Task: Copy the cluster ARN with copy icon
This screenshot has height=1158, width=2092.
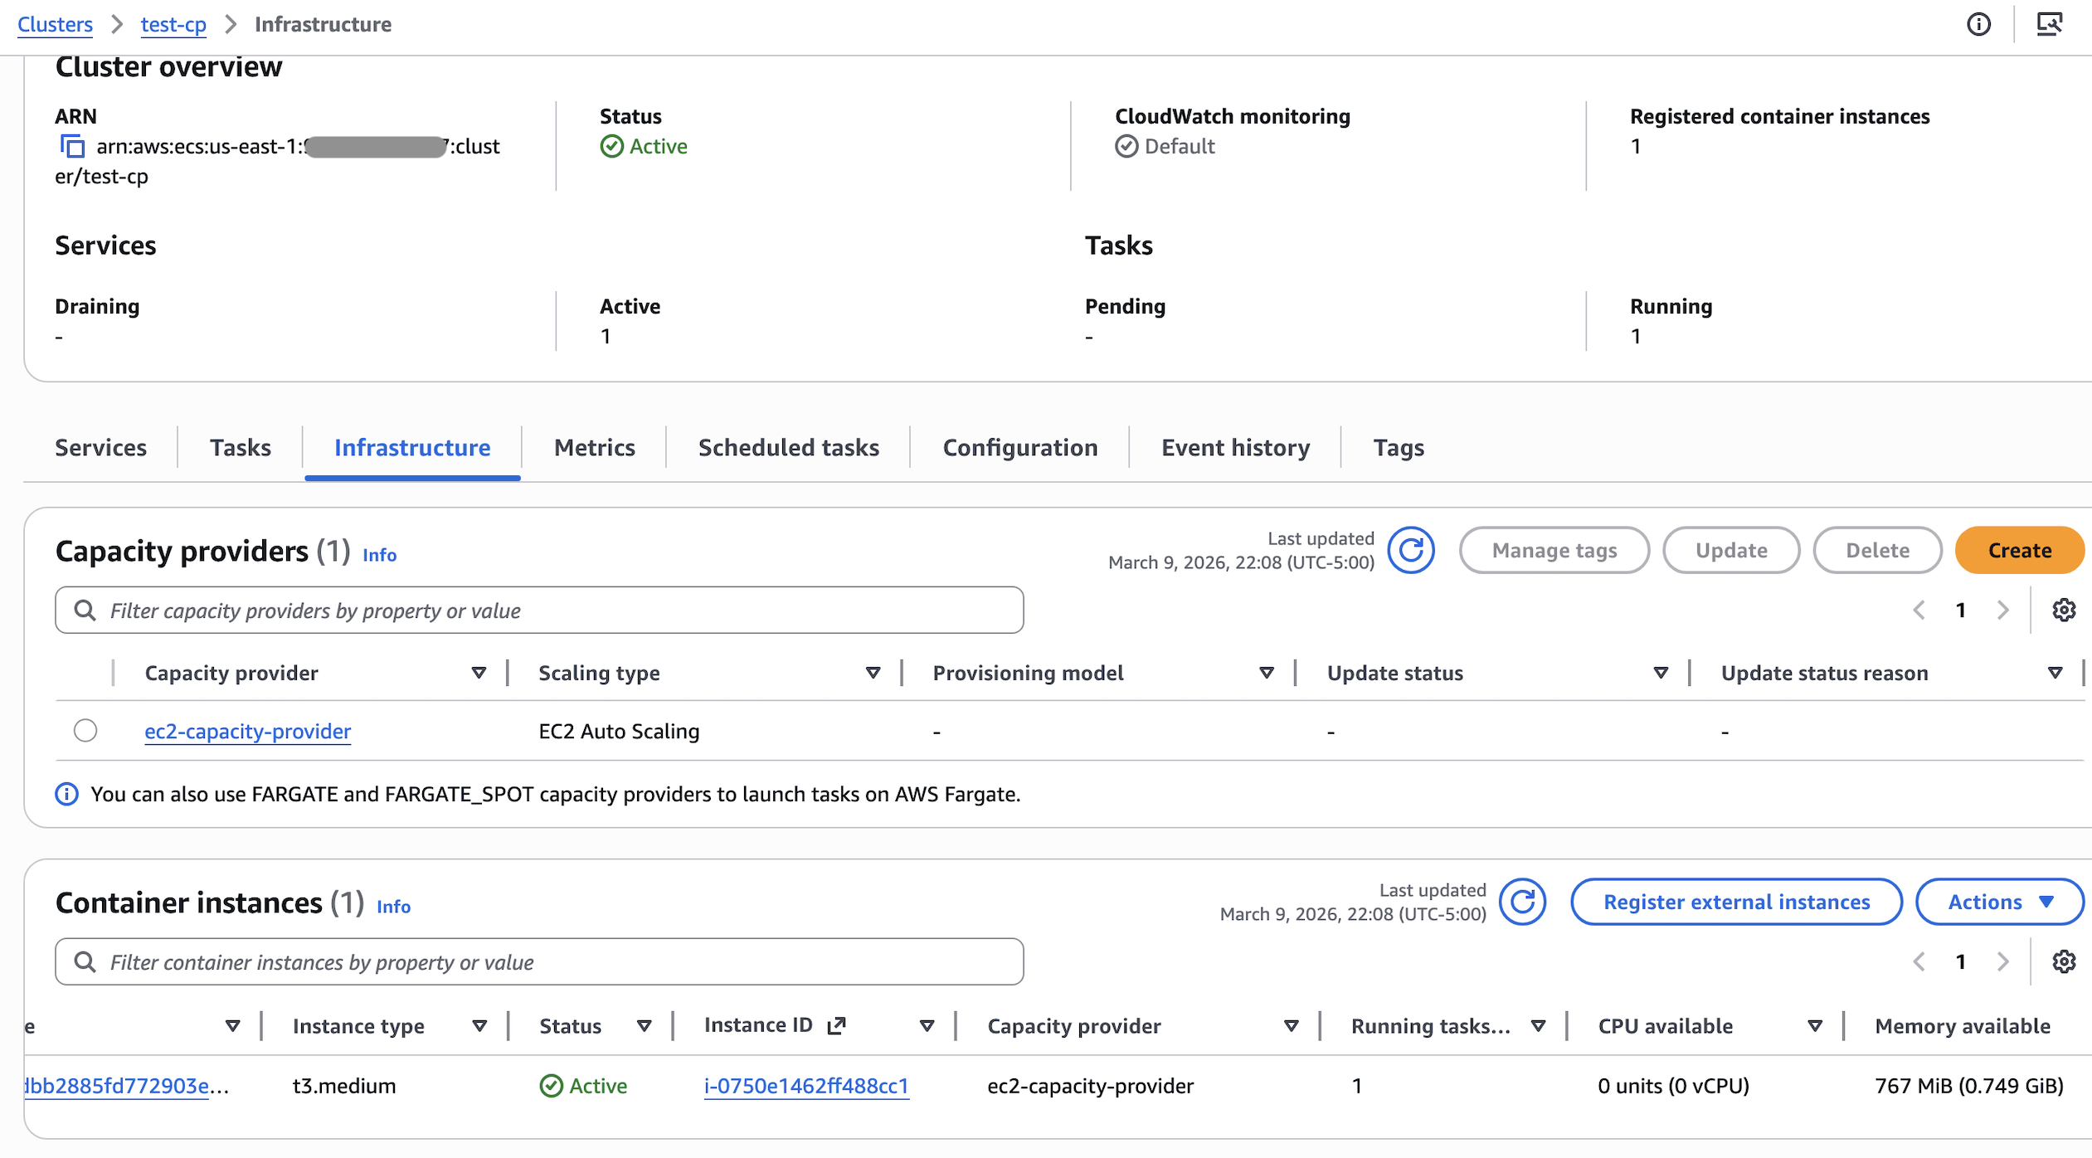Action: coord(72,147)
